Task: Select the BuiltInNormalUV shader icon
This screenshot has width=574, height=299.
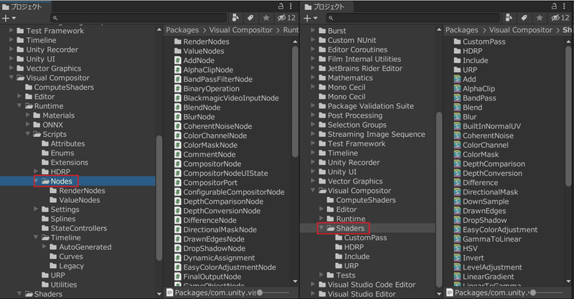Action: [457, 126]
